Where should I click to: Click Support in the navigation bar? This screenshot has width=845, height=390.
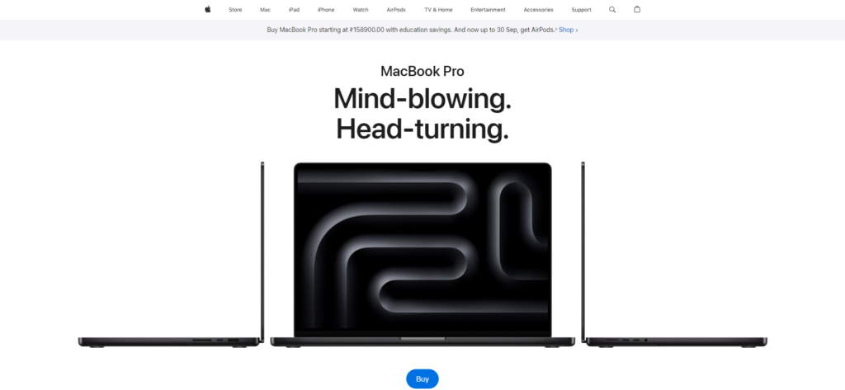[x=581, y=10]
